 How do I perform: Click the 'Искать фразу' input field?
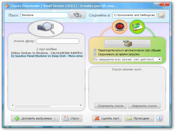click(x=58, y=41)
